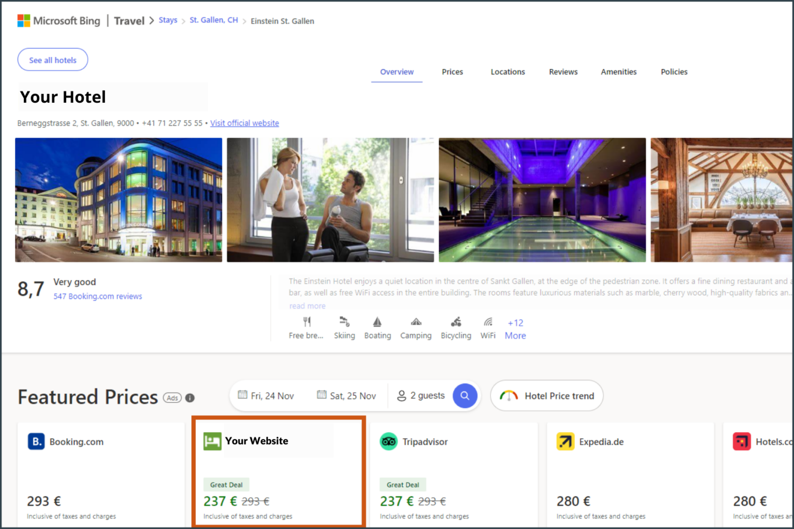Open the Amenities tab

pyautogui.click(x=618, y=72)
